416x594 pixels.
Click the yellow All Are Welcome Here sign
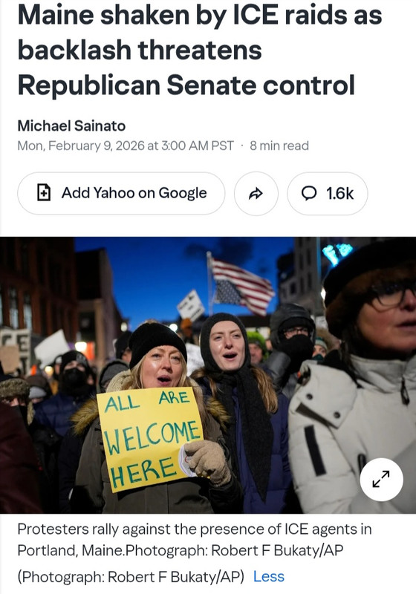(x=150, y=439)
